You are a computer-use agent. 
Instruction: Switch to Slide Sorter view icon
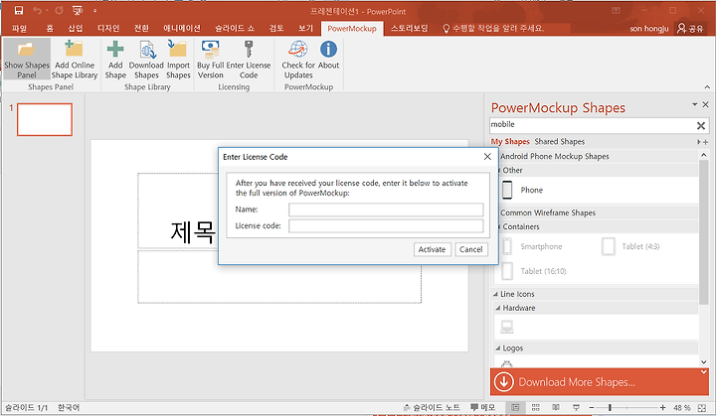(x=536, y=407)
